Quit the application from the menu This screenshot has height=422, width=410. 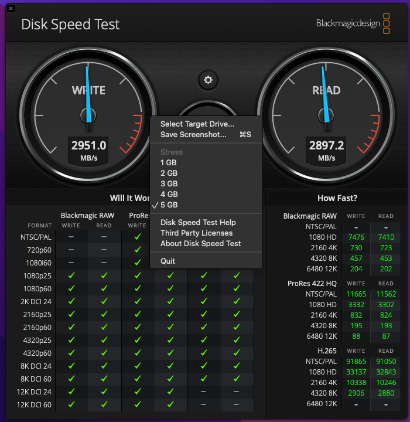pyautogui.click(x=206, y=261)
